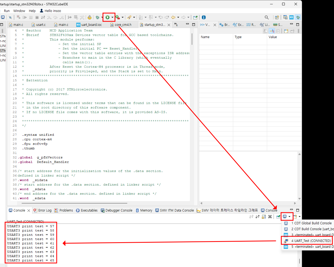Open the Executables tab
Viewport: 334px width, 267px height.
point(87,210)
